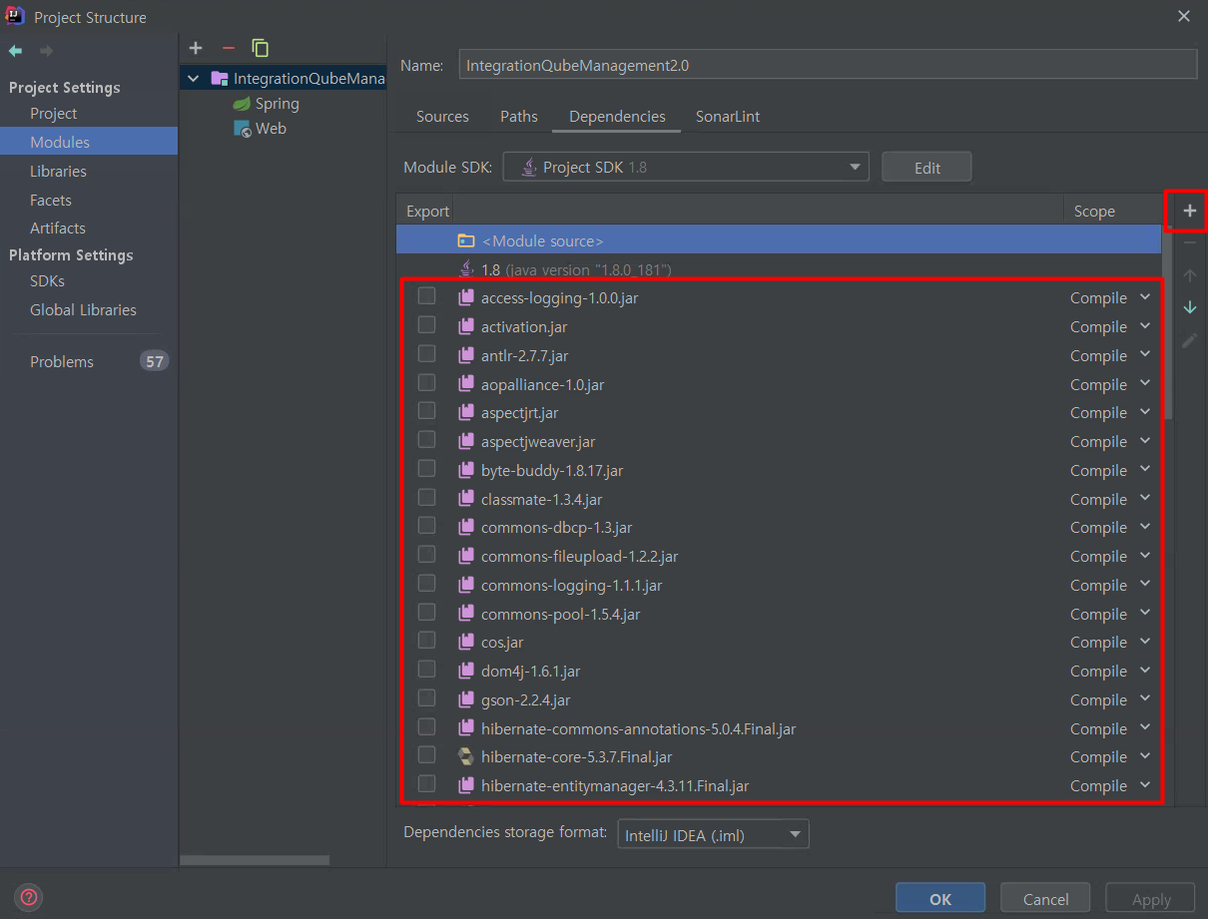Click the JDK 1.8 java cup icon
The width and height of the screenshot is (1208, 919).
[465, 269]
